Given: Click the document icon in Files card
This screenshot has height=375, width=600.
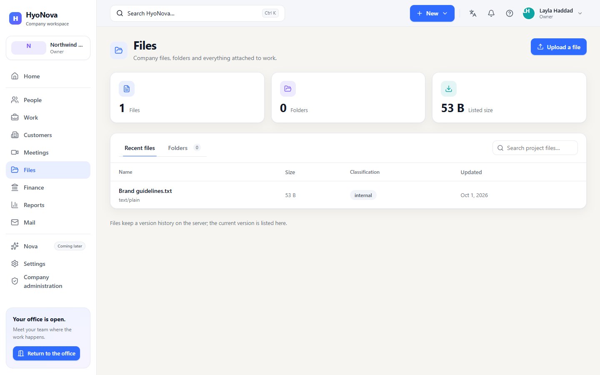Looking at the screenshot, I should coord(127,89).
